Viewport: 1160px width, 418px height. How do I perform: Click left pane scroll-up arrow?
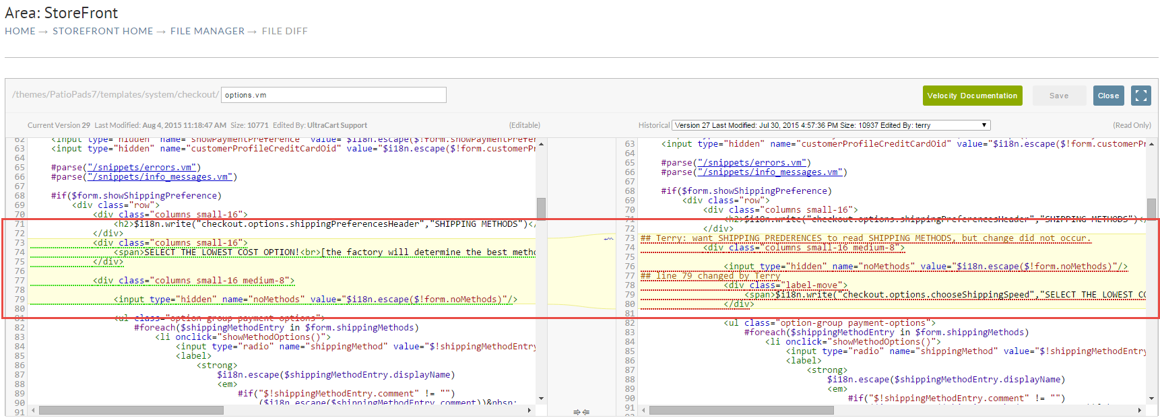(541, 144)
